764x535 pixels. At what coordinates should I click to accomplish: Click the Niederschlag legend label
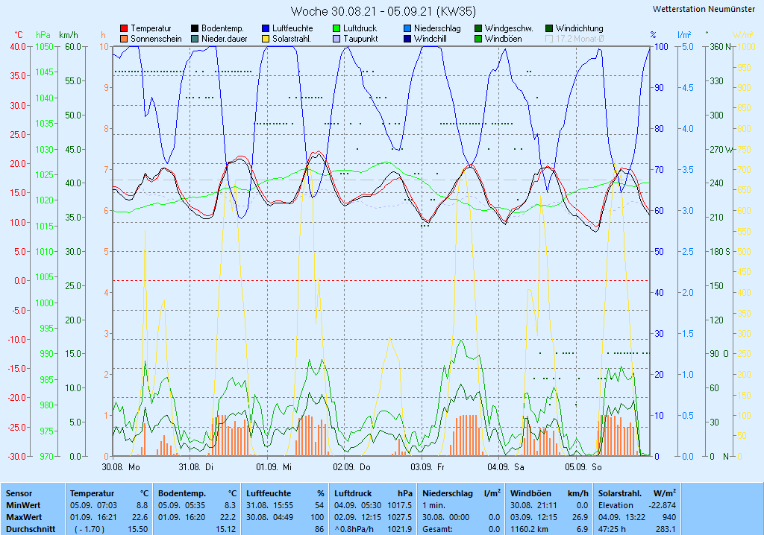click(438, 28)
